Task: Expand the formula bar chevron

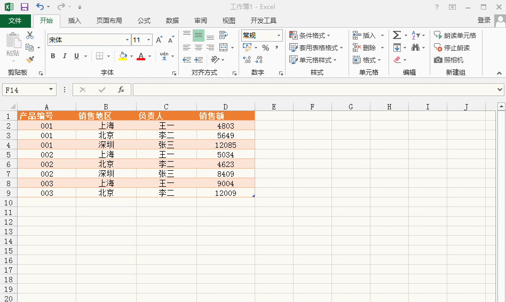Action: (x=500, y=90)
